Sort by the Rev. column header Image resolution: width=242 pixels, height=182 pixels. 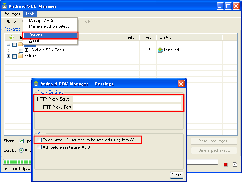pos(148,37)
